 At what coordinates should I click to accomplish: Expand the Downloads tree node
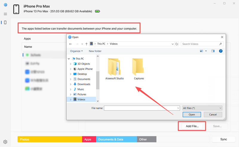tap(71, 84)
